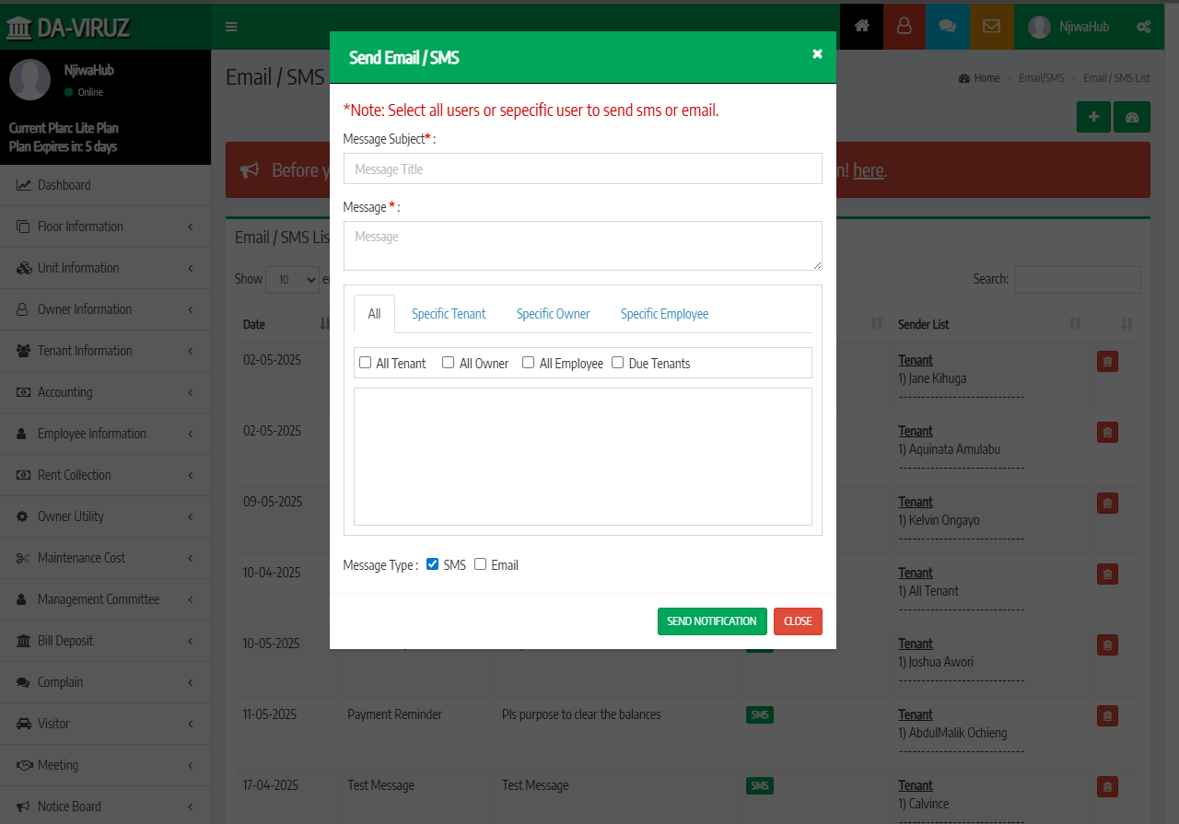
Task: Open the user profile icon in header
Action: click(904, 27)
